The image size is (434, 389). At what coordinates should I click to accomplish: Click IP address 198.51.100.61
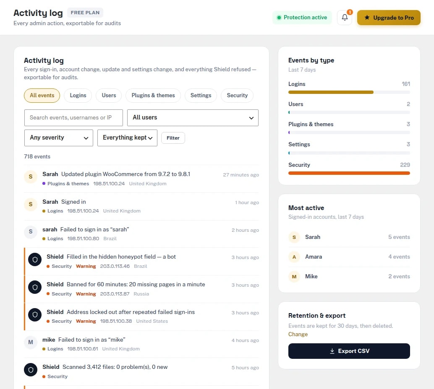click(83, 349)
